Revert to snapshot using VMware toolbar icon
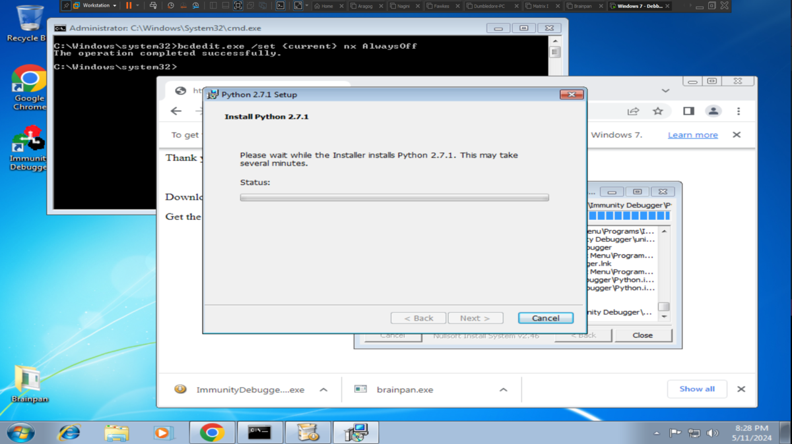792x444 pixels. coord(183,5)
